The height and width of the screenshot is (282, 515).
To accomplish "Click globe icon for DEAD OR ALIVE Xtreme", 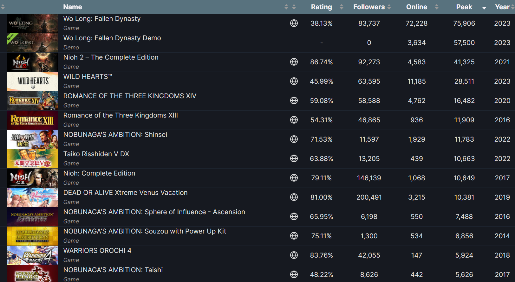I will (x=294, y=197).
